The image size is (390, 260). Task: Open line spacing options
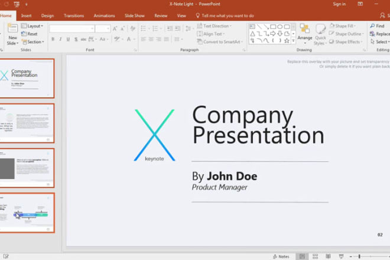coord(190,28)
